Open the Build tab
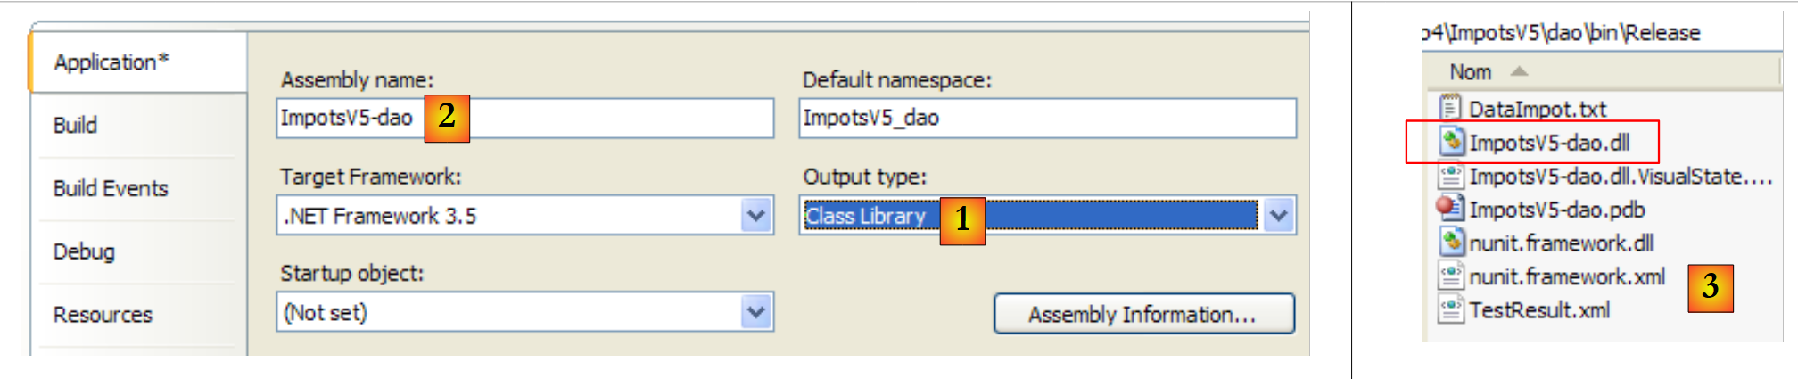The image size is (1798, 379). (76, 125)
